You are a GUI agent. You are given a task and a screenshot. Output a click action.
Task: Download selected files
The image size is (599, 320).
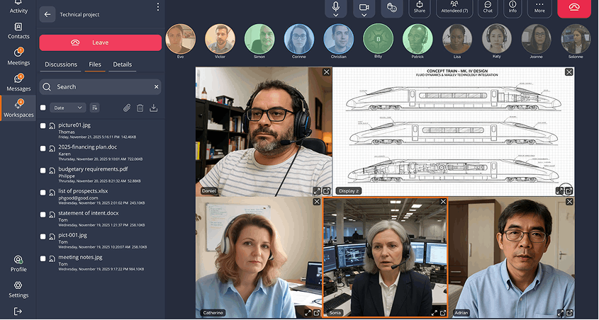(154, 108)
